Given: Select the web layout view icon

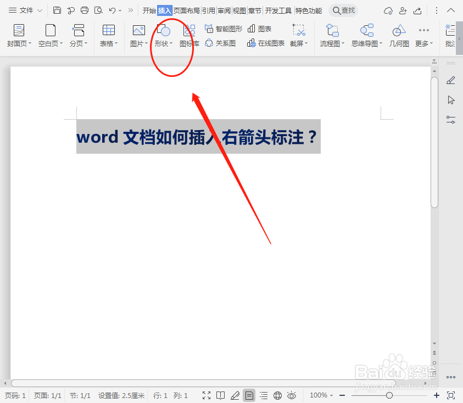Looking at the screenshot, I should pyautogui.click(x=277, y=395).
